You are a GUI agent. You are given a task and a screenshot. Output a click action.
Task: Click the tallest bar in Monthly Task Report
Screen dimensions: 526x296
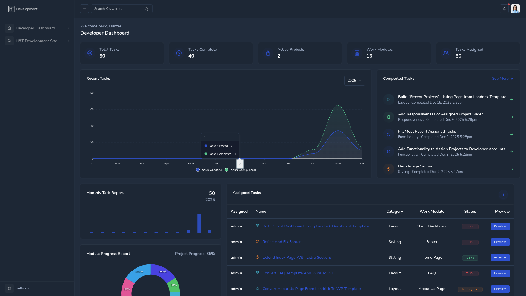pos(199,223)
